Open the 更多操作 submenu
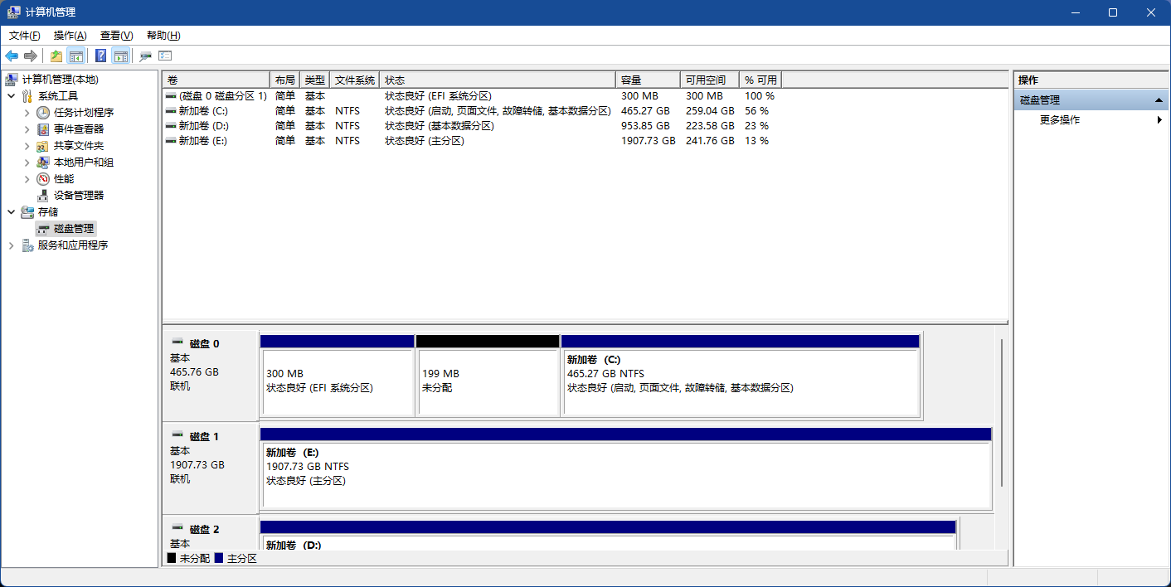Viewport: 1171px width, 587px height. [x=1159, y=120]
